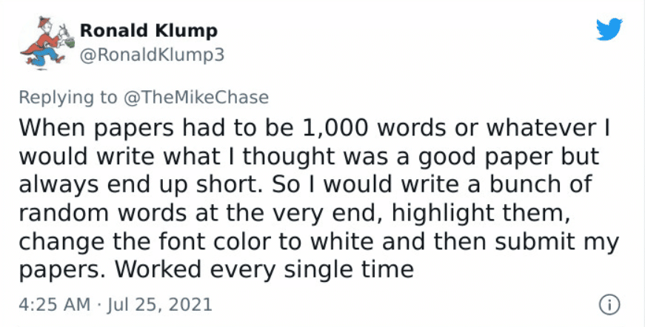Click the display name Ronald Klump
Screen dimensions: 645x327
(149, 31)
